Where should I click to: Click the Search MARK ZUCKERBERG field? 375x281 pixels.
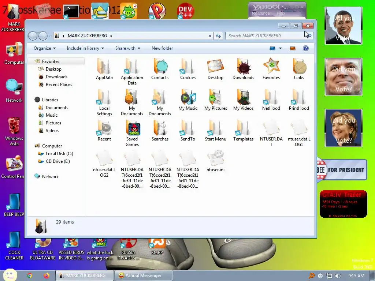click(x=269, y=36)
